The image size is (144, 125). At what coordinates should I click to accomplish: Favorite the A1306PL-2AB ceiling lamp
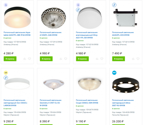click(66, 59)
